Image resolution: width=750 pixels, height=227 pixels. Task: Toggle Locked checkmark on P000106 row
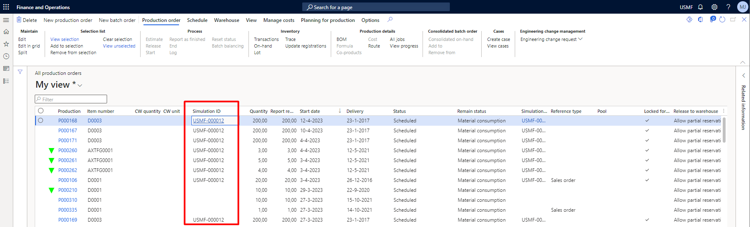[x=647, y=180]
